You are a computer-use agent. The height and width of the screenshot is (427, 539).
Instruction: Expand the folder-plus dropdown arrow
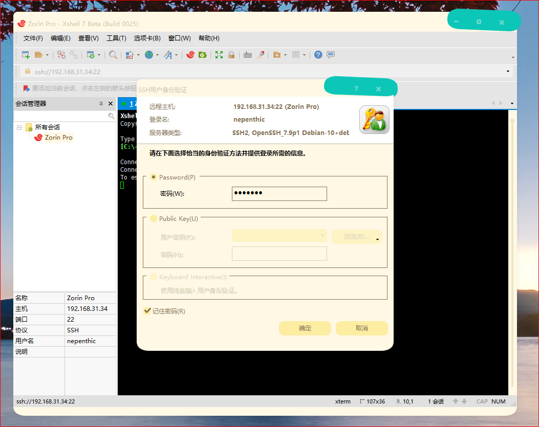(x=285, y=55)
